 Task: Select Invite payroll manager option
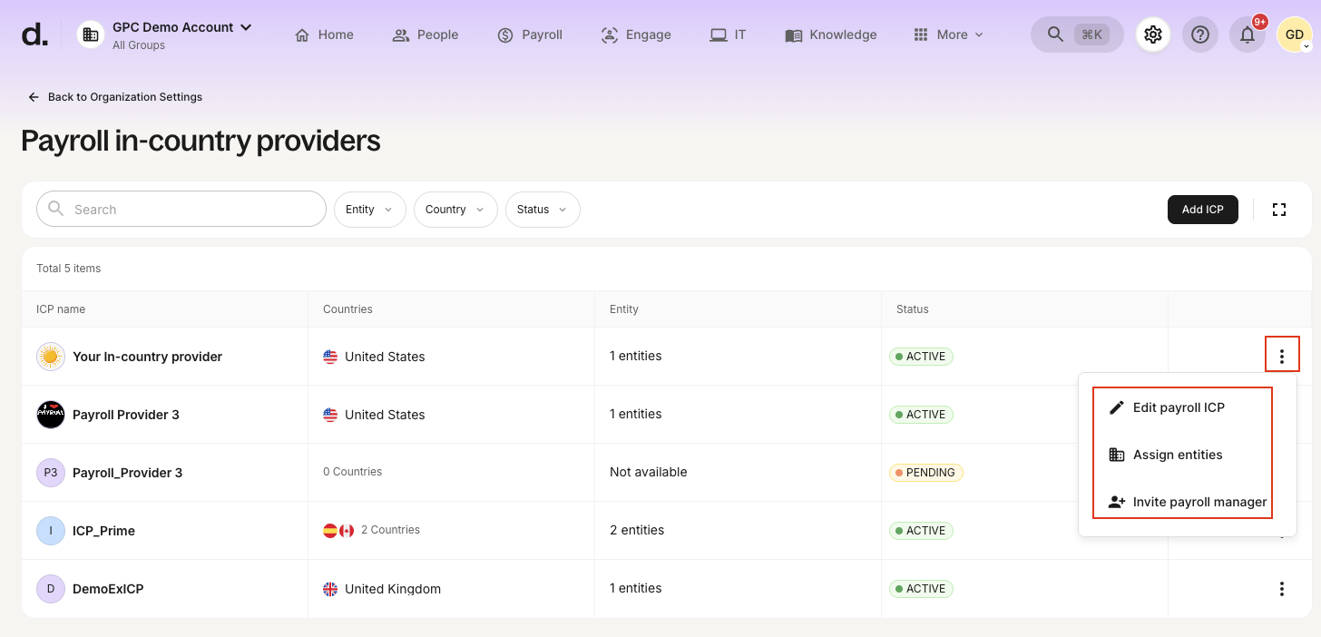(1199, 502)
